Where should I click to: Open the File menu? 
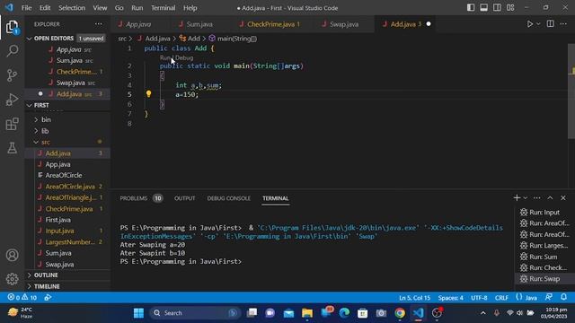[26, 8]
